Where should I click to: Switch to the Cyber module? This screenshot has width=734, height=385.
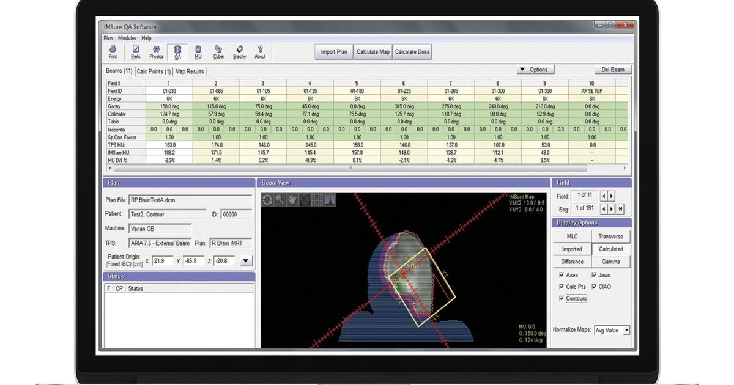click(x=218, y=50)
